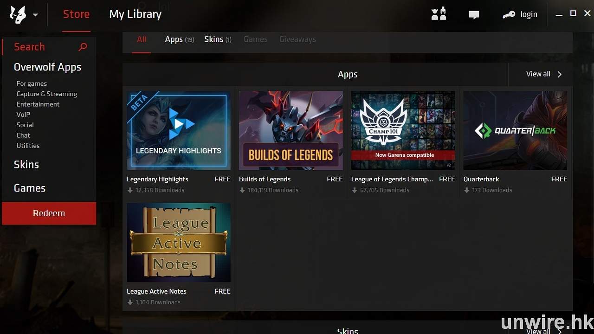The image size is (594, 334).
Task: Select the League of Legends Champ 101 icon
Action: point(403,130)
